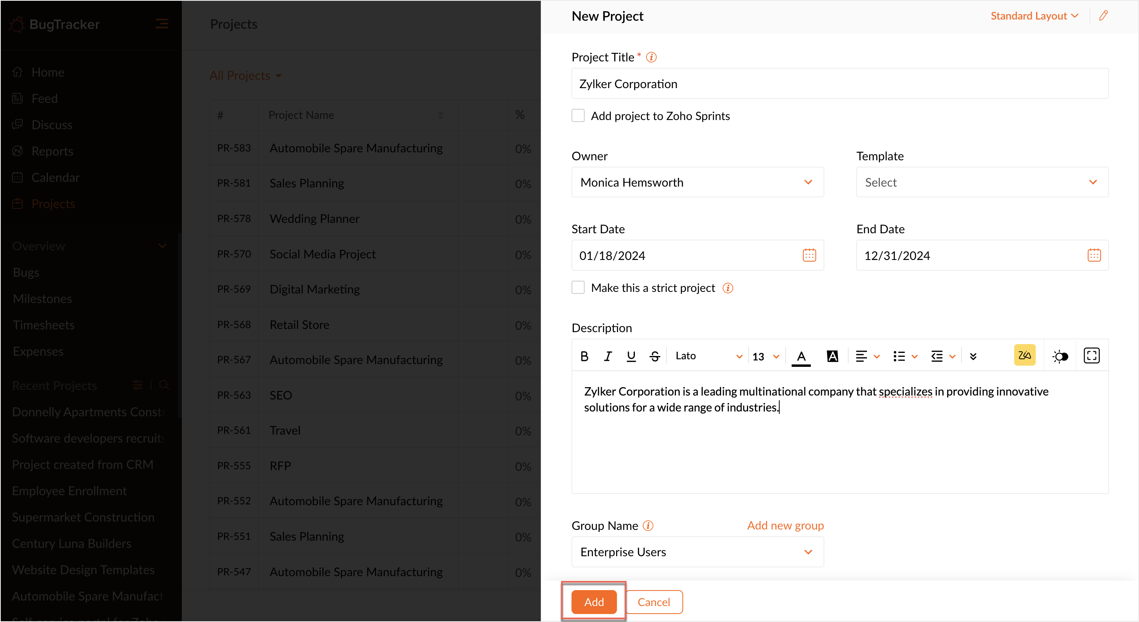Image resolution: width=1139 pixels, height=622 pixels.
Task: Open End Date calendar picker icon
Action: tap(1094, 255)
